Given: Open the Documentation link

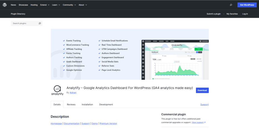Looking at the screenshot, I should tap(72, 123).
